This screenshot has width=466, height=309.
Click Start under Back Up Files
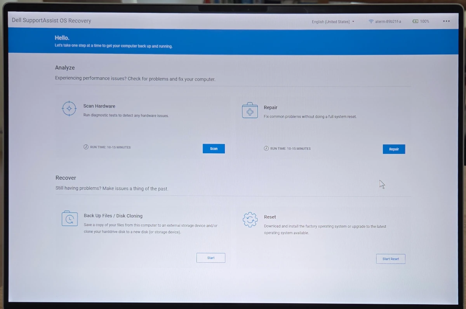(x=210, y=258)
